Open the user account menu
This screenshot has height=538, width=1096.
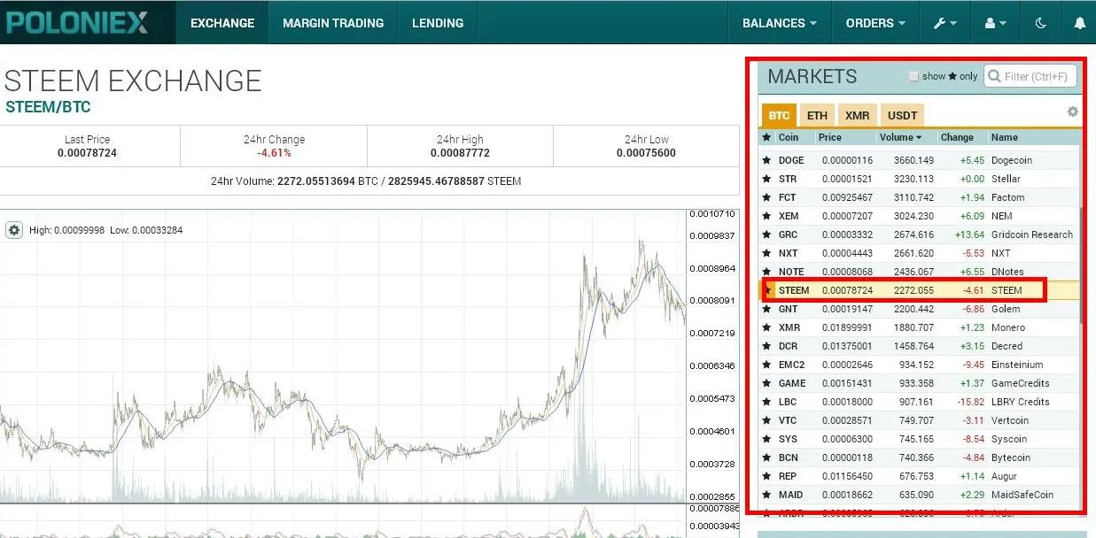996,23
